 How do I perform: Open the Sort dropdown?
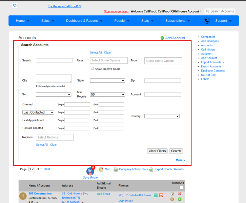(x=54, y=95)
